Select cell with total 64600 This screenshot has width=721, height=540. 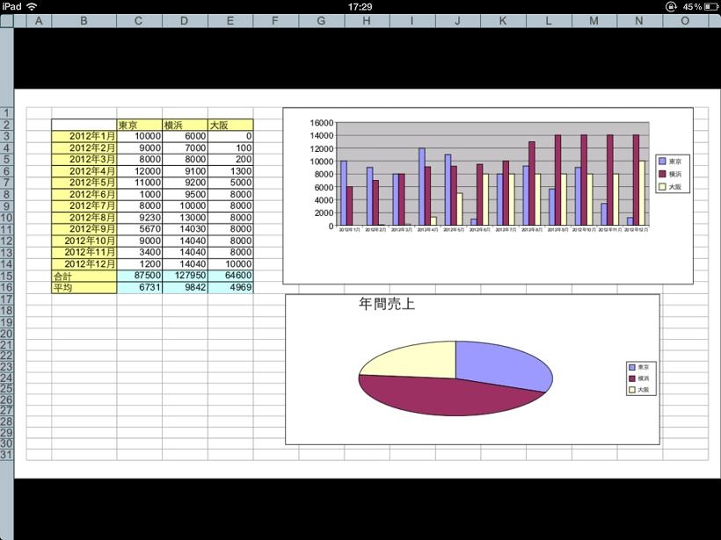(x=230, y=276)
